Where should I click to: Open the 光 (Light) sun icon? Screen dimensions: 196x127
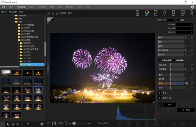(x=164, y=13)
